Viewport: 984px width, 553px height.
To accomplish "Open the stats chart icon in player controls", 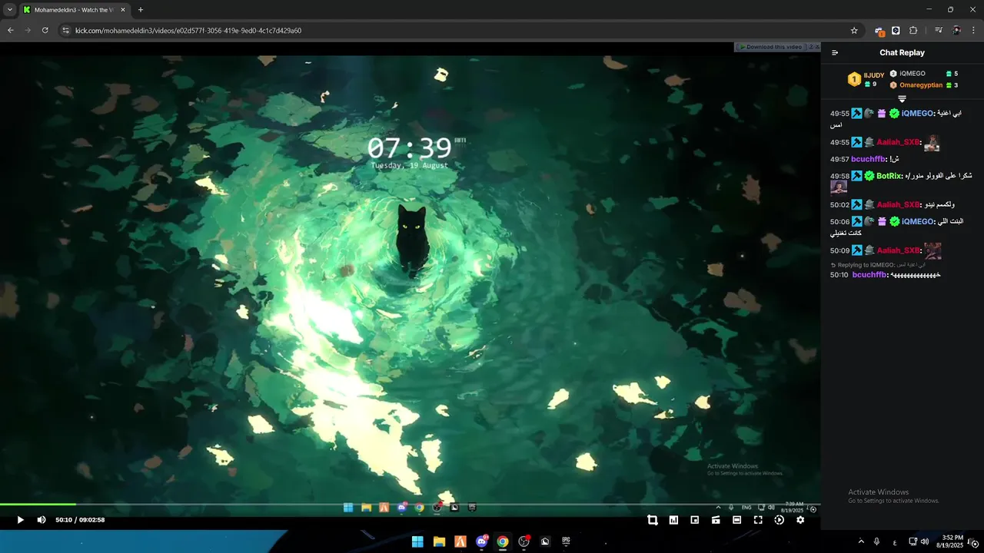I will 673,520.
